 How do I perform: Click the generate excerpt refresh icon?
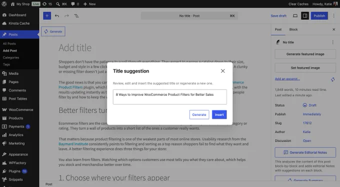[x=332, y=79]
